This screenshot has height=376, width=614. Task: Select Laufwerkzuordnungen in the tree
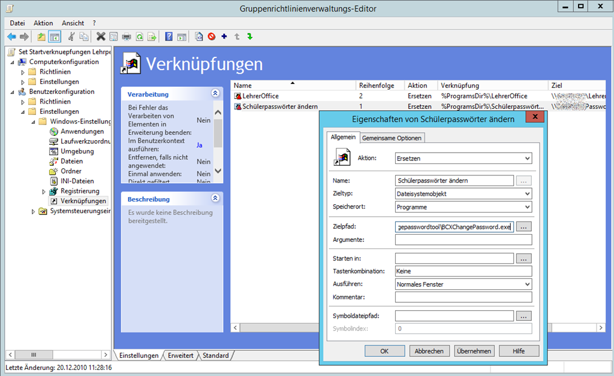tap(85, 141)
